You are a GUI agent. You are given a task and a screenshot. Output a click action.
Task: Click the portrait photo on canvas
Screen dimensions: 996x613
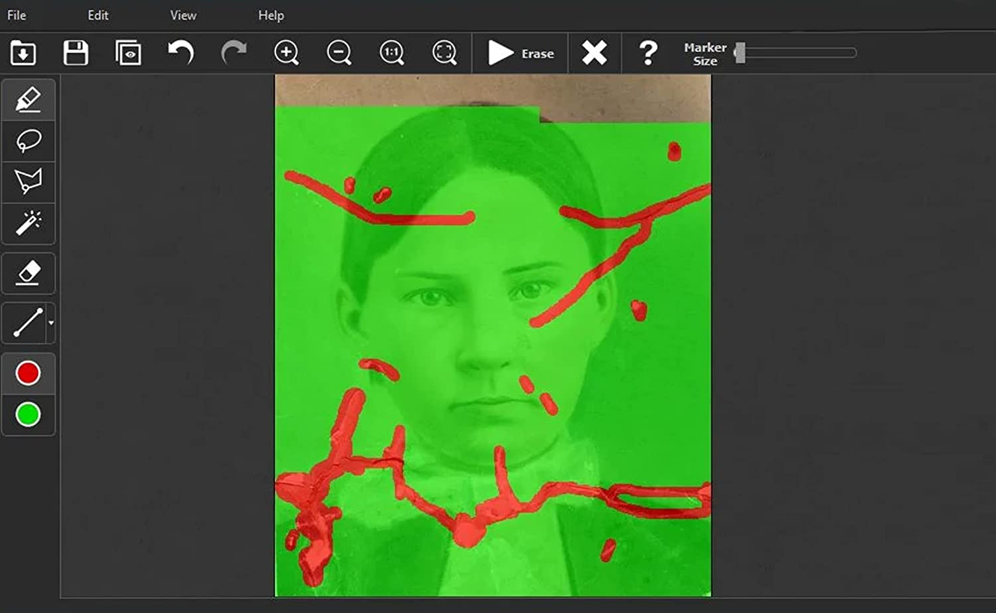493,335
